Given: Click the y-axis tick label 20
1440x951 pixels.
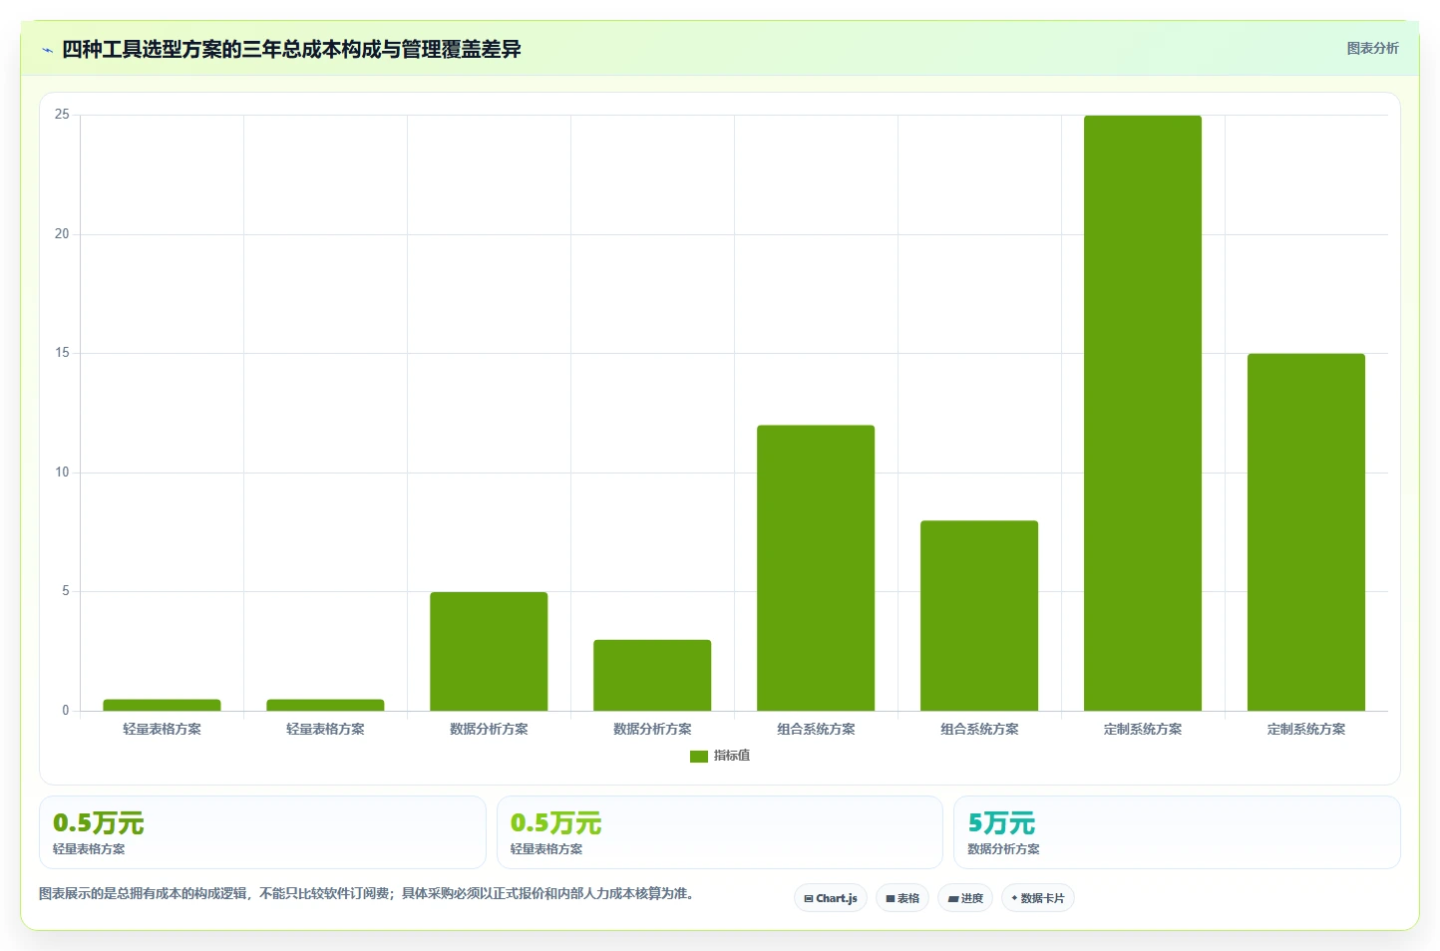Looking at the screenshot, I should point(62,234).
